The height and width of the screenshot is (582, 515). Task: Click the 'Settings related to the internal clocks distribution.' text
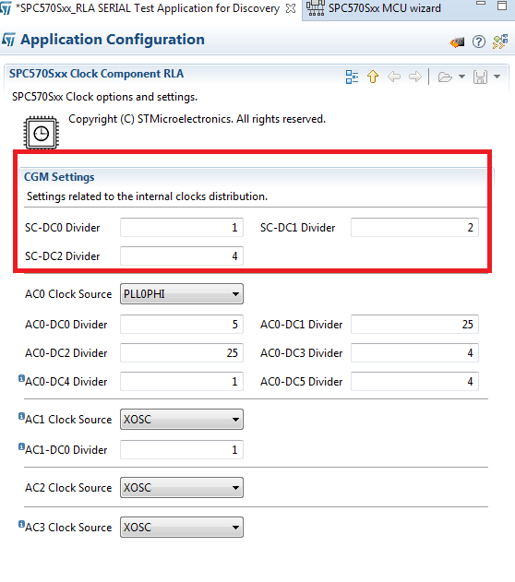(x=147, y=196)
